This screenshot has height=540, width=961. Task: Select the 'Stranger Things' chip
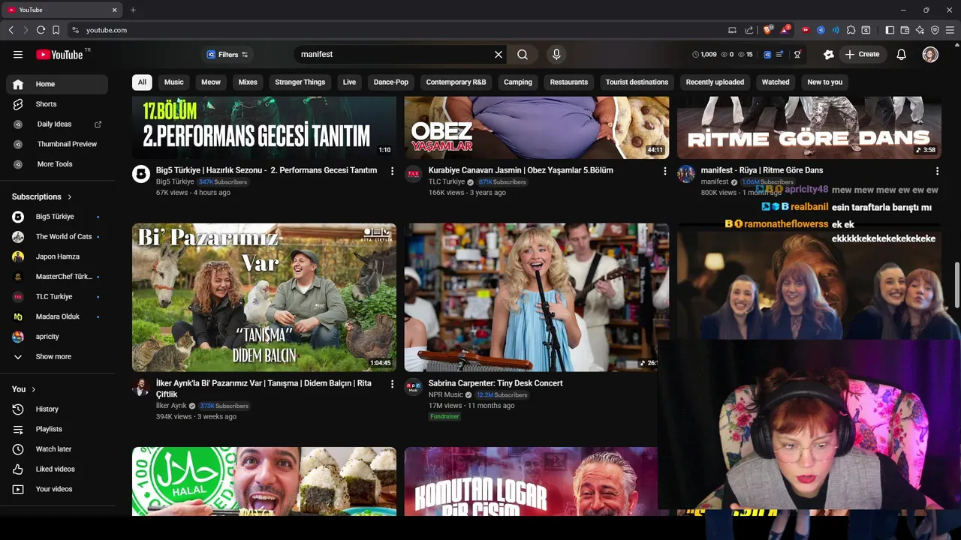pyautogui.click(x=300, y=82)
